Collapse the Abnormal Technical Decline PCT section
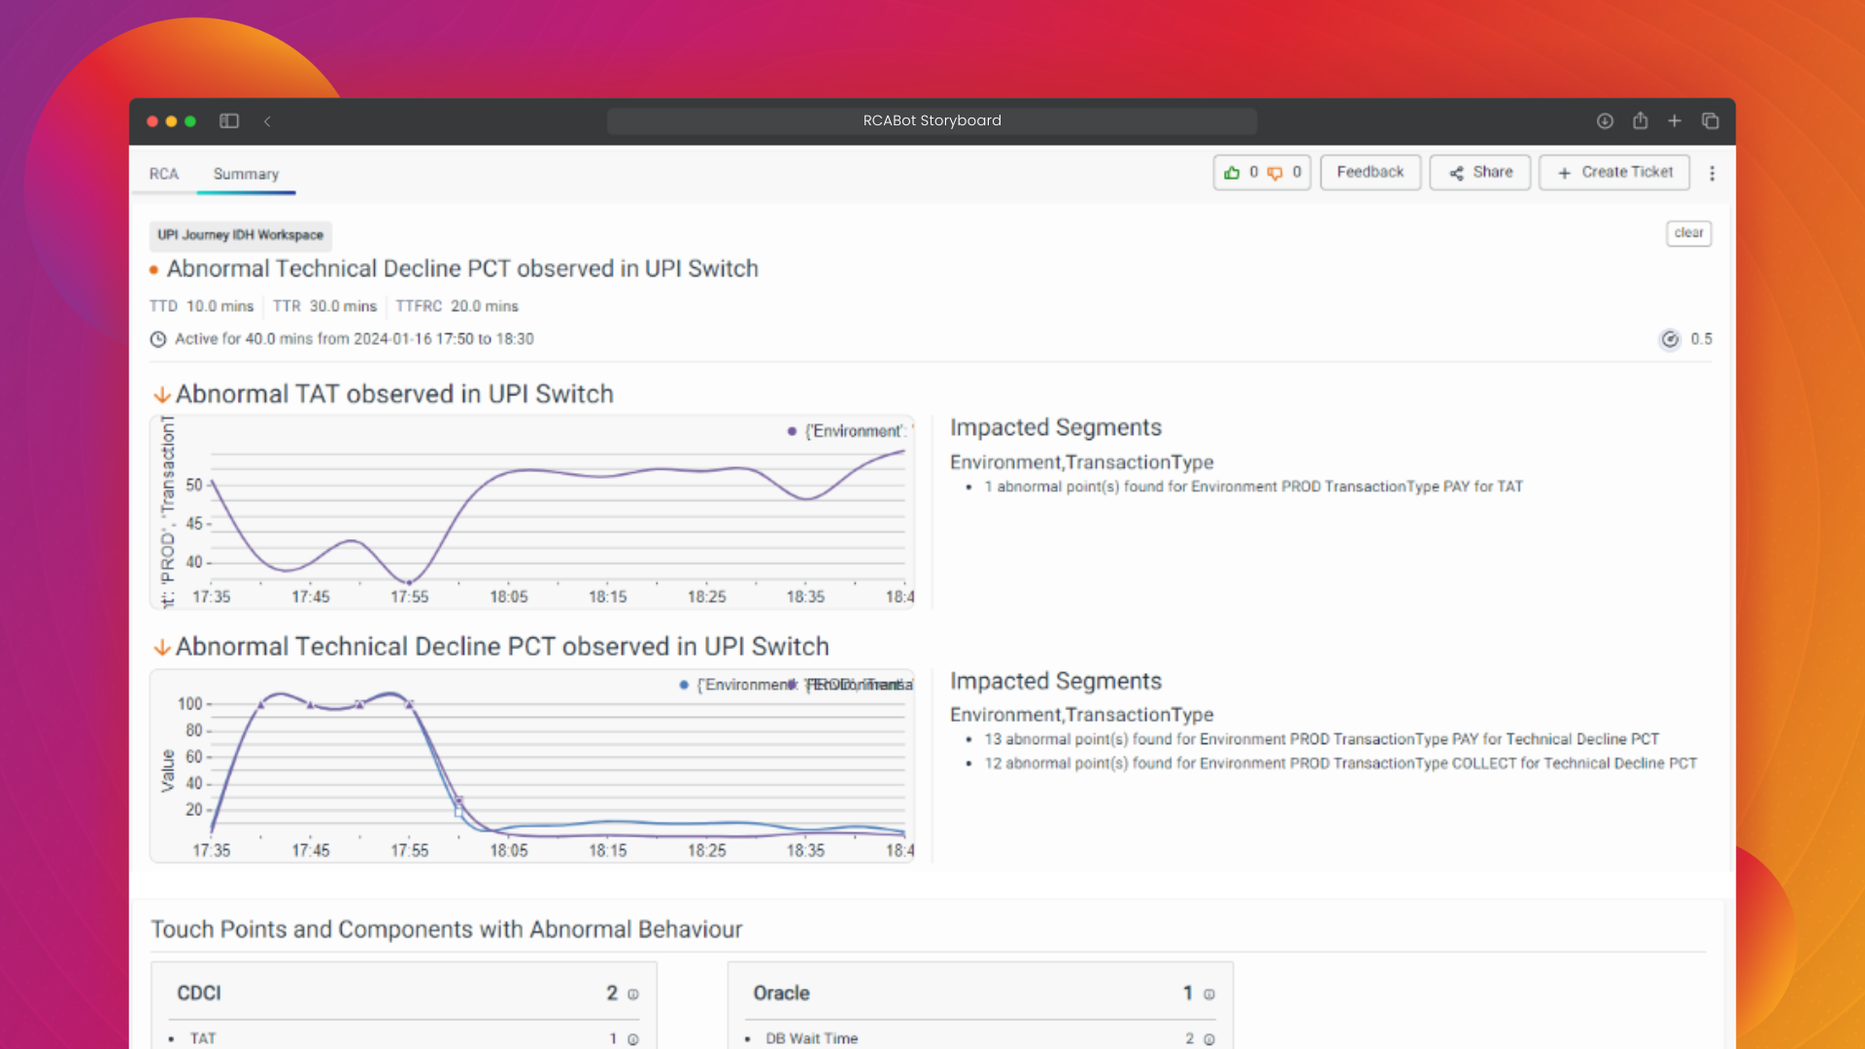This screenshot has width=1865, height=1049. pyautogui.click(x=162, y=648)
